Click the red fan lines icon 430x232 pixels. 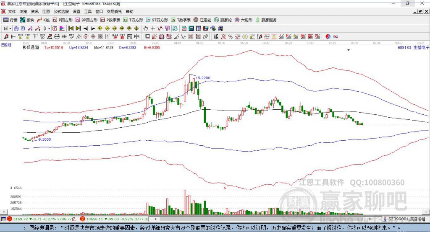click(x=155, y=36)
